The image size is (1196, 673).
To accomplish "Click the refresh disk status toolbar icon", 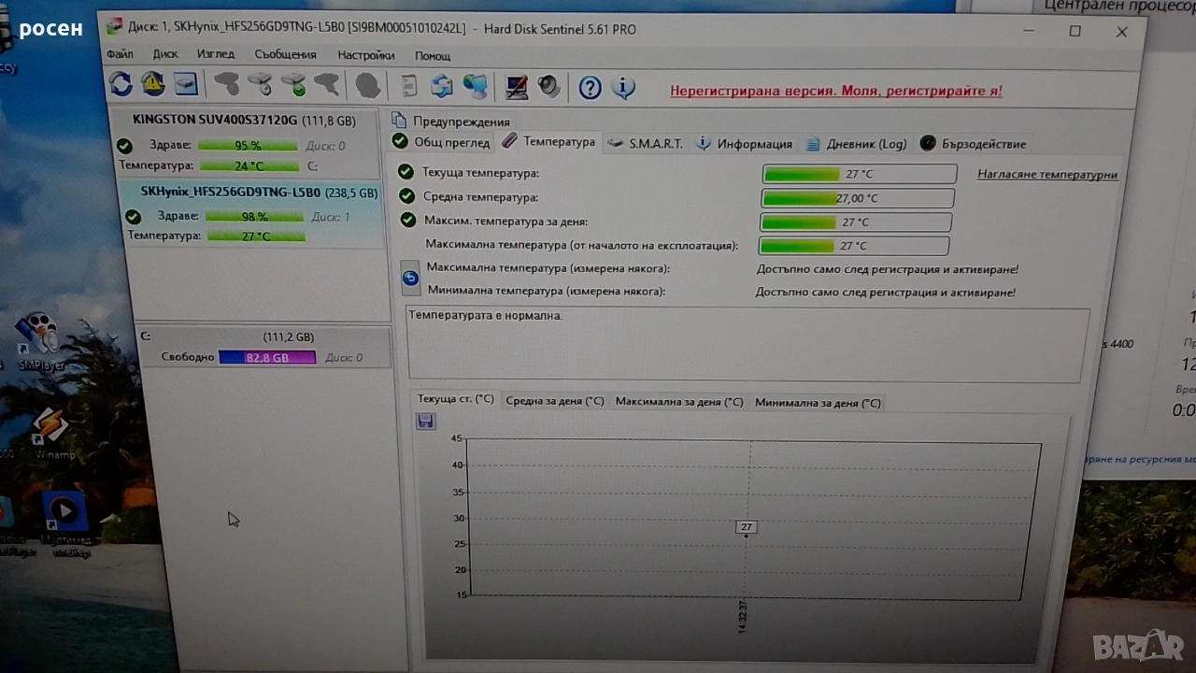I will [121, 84].
